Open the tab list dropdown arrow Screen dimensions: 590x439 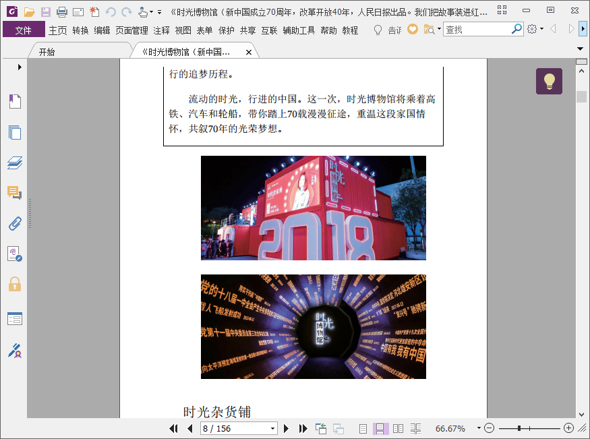tap(580, 49)
